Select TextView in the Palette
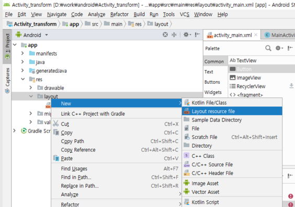 [262, 60]
